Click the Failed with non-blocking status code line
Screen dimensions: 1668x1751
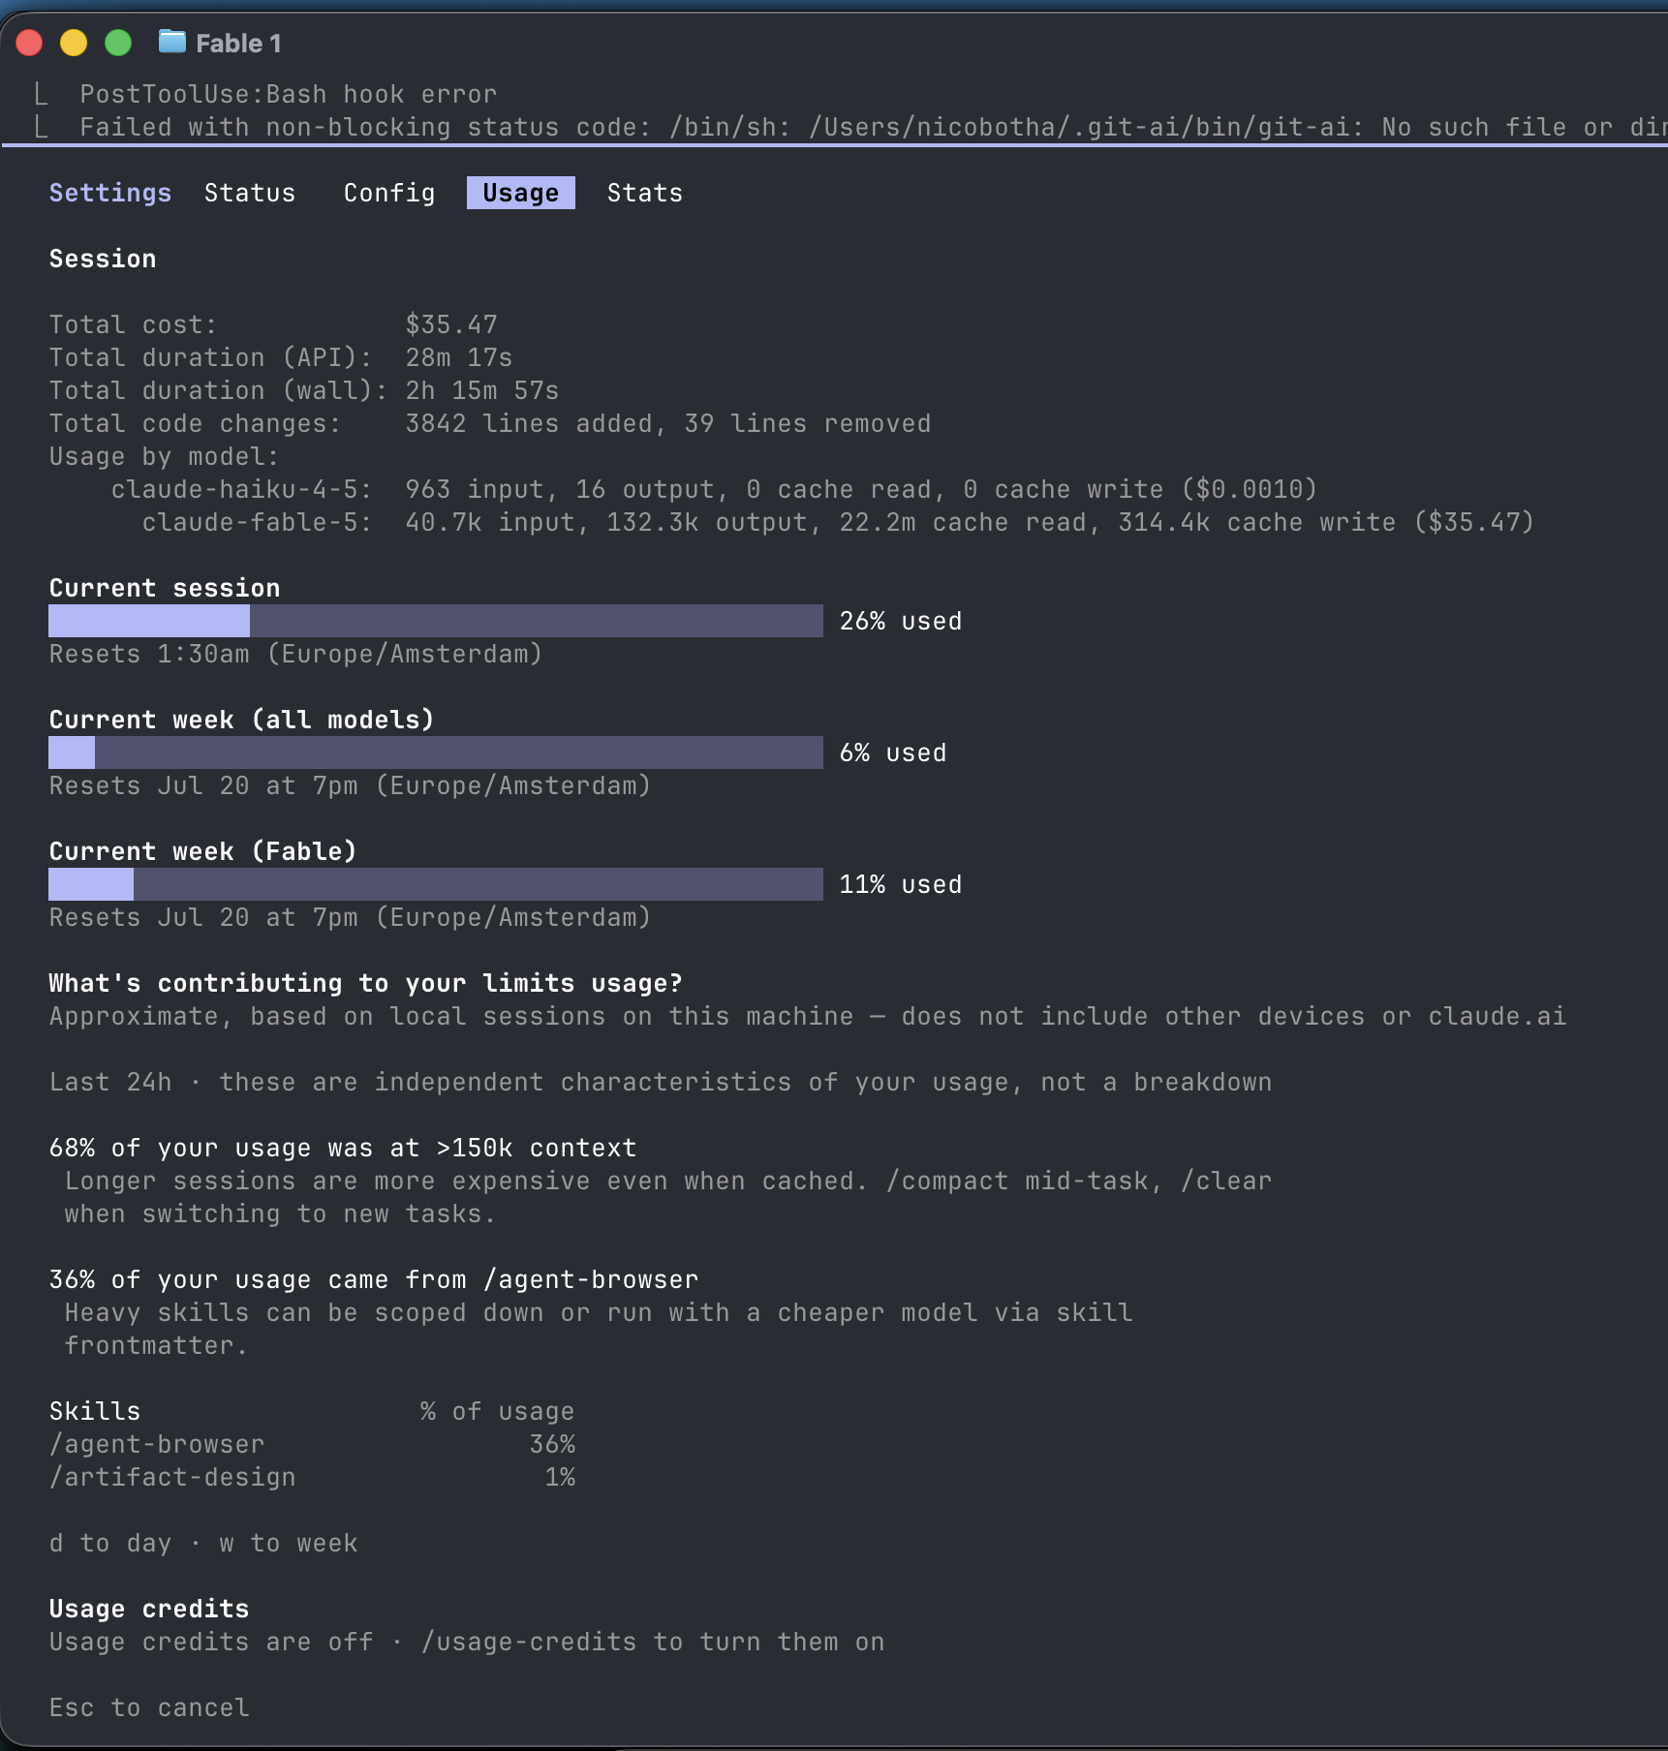[872, 127]
